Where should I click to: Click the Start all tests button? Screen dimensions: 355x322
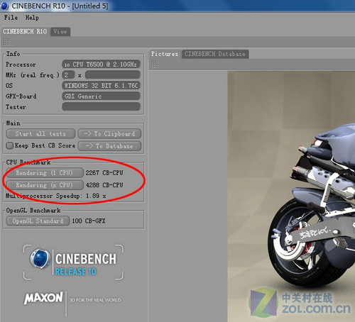pyautogui.click(x=40, y=134)
